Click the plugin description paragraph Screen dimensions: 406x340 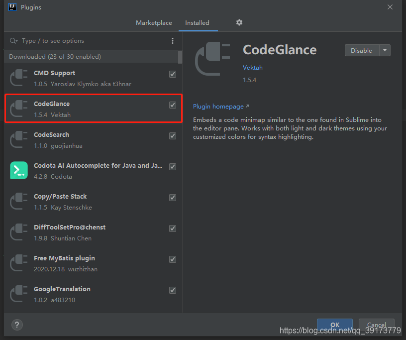290,128
